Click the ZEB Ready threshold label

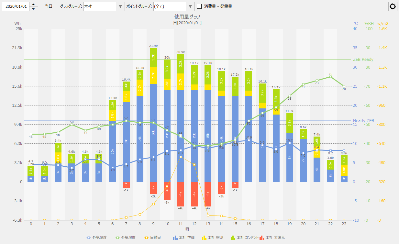[x=363, y=60]
